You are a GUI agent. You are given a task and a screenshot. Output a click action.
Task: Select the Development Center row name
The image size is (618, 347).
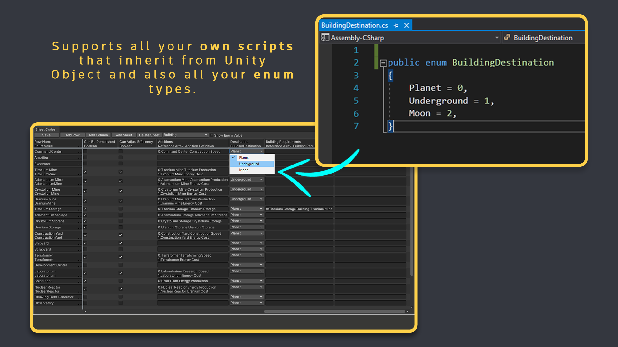coord(51,265)
